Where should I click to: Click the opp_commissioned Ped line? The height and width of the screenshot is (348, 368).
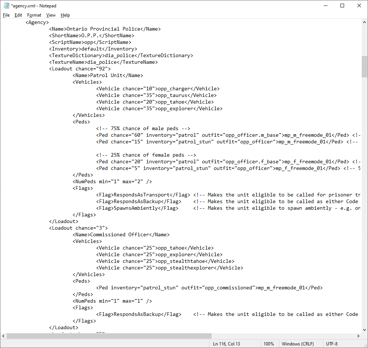click(209, 288)
